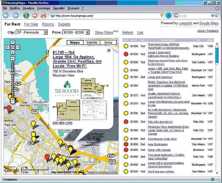222x183 pixels.
Task: Switch the map to Ibrida view
Action: click(x=108, y=42)
